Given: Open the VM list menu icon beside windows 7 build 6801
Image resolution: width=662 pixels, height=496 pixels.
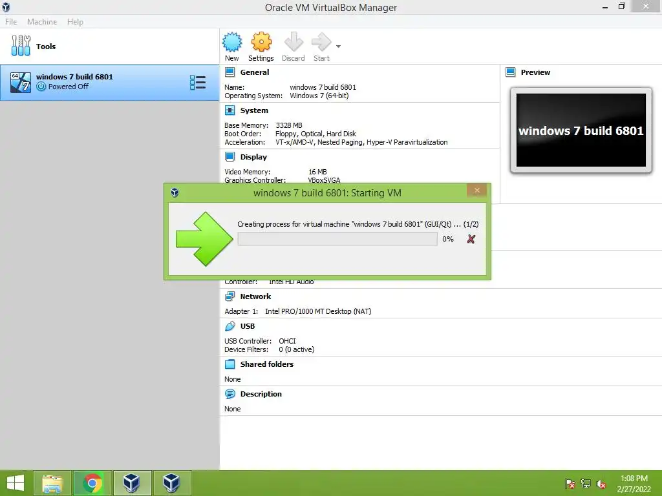Looking at the screenshot, I should point(198,83).
